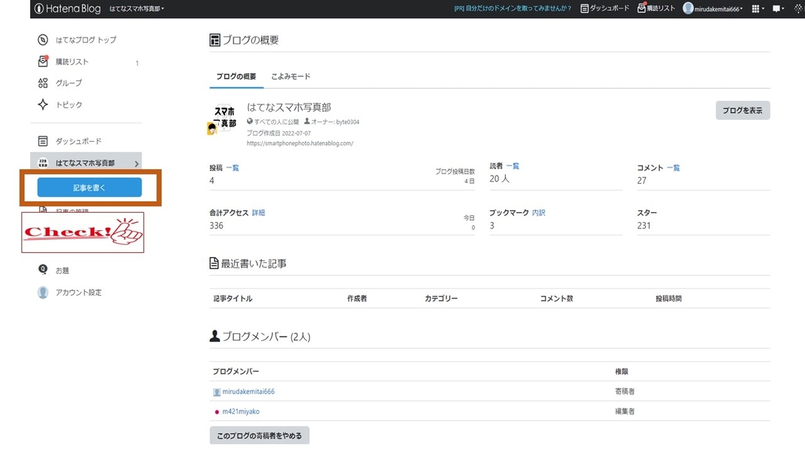Open the PR custom domain link

[513, 9]
